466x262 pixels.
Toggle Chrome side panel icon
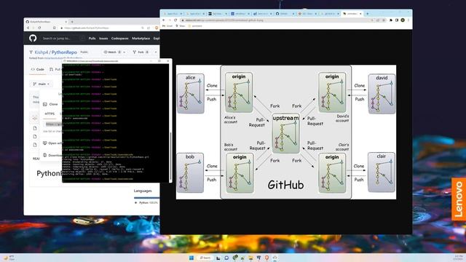(x=397, y=20)
